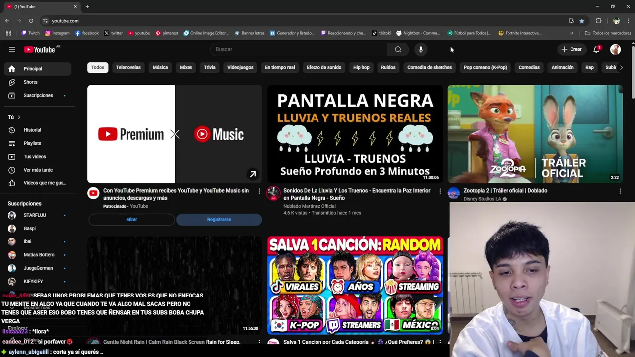The width and height of the screenshot is (635, 357).
Task: Open the YouTube Premium ad thumbnail
Action: click(x=175, y=134)
